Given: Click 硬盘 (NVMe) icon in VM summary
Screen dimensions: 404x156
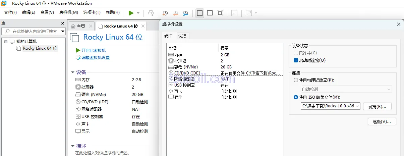Looking at the screenshot, I should [78, 95].
